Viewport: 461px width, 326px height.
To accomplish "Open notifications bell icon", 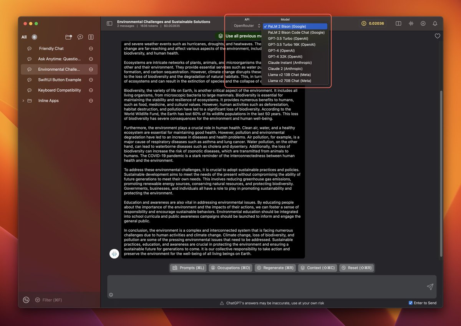I will (435, 23).
